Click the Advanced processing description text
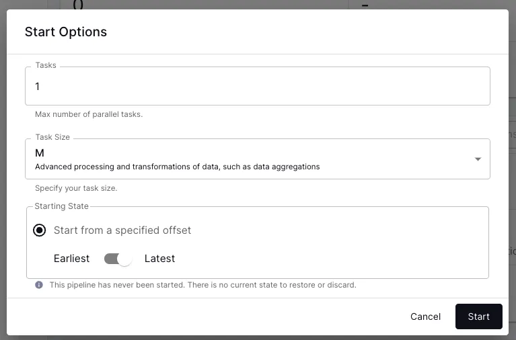Screen dimensions: 516x340 (x=178, y=167)
